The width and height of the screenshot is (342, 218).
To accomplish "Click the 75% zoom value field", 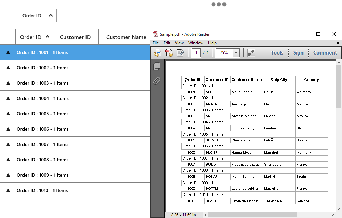I will click(224, 53).
